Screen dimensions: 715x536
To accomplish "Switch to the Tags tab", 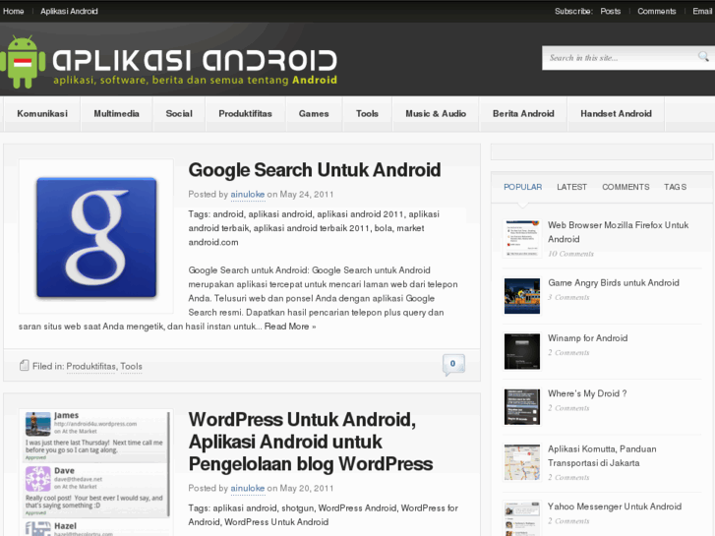I will [x=675, y=187].
